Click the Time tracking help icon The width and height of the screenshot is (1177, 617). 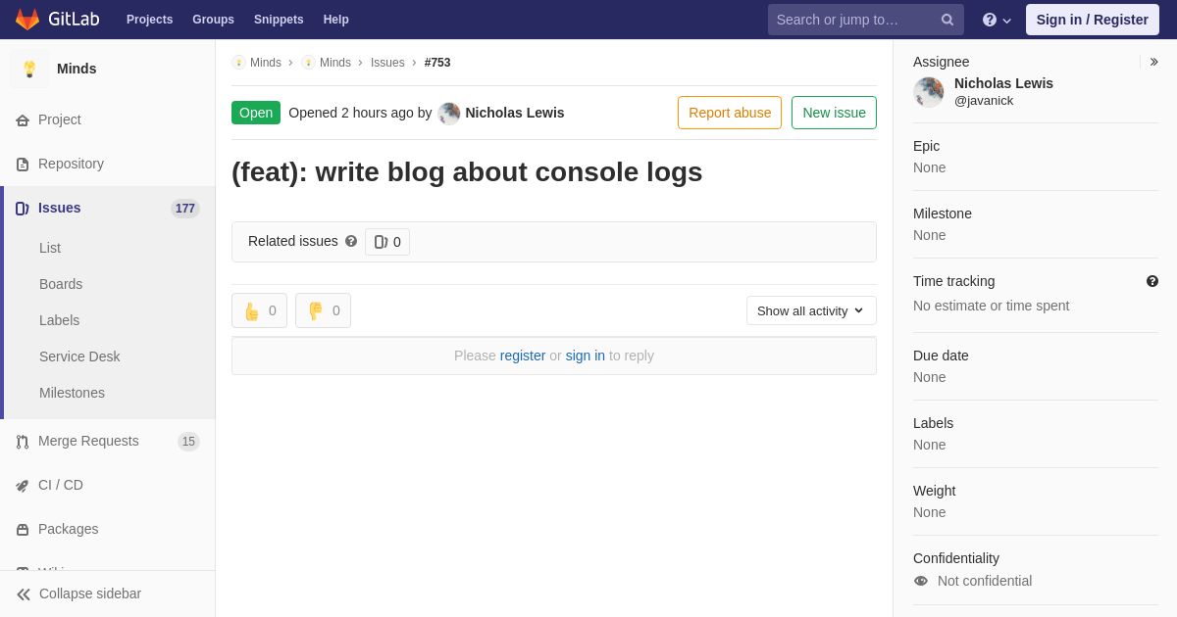tap(1152, 281)
